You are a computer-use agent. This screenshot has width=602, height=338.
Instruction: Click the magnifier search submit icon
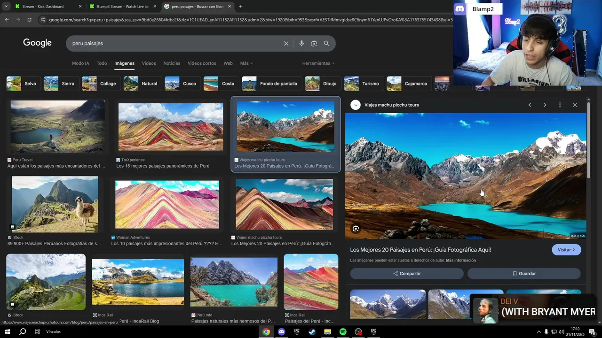[x=326, y=43]
